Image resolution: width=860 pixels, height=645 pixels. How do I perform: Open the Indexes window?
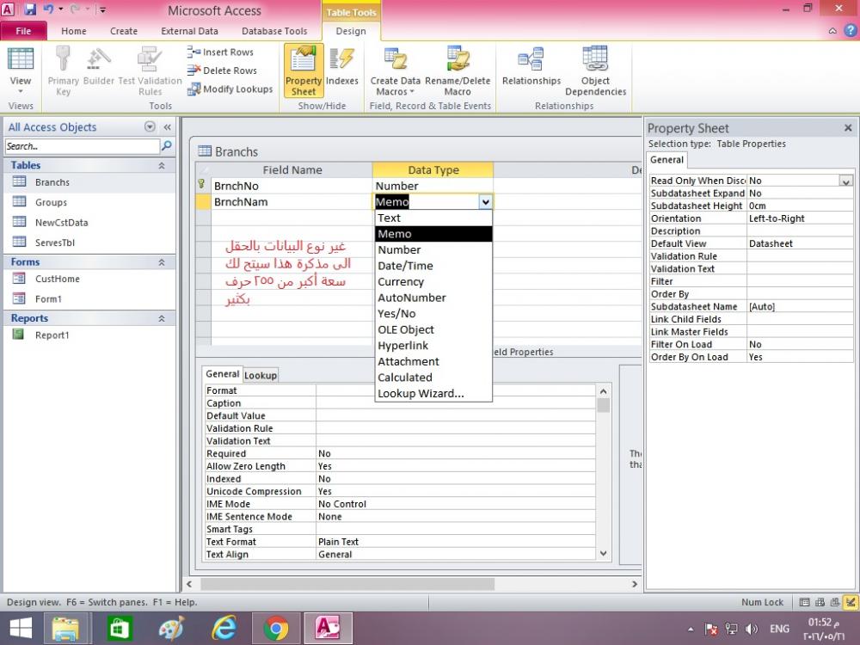tap(341, 67)
